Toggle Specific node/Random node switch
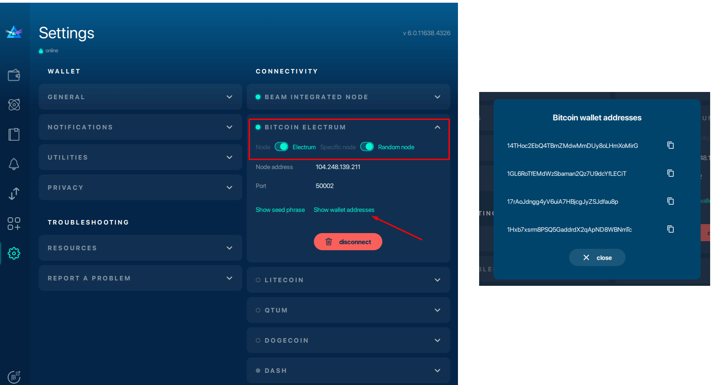The height and width of the screenshot is (385, 725). click(367, 147)
